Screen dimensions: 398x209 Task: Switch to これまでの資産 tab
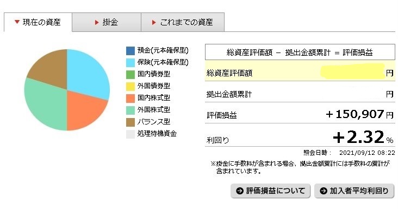183,22
